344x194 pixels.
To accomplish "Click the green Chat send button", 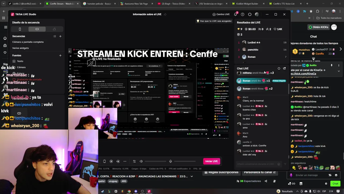I will [335, 184].
